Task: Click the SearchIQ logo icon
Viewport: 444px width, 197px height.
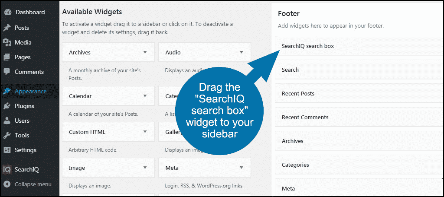Action: 7,169
